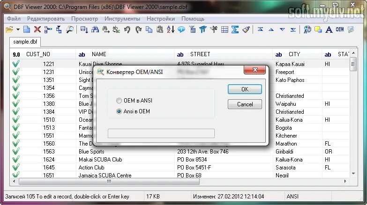Click the insert record icon
The image size is (367, 205).
[48, 29]
